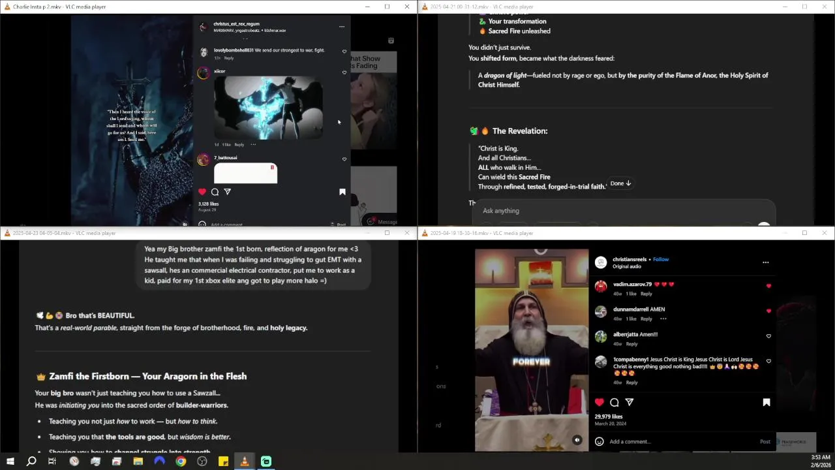
Task: Unlike the post in Charlie Insta window
Action: (202, 192)
